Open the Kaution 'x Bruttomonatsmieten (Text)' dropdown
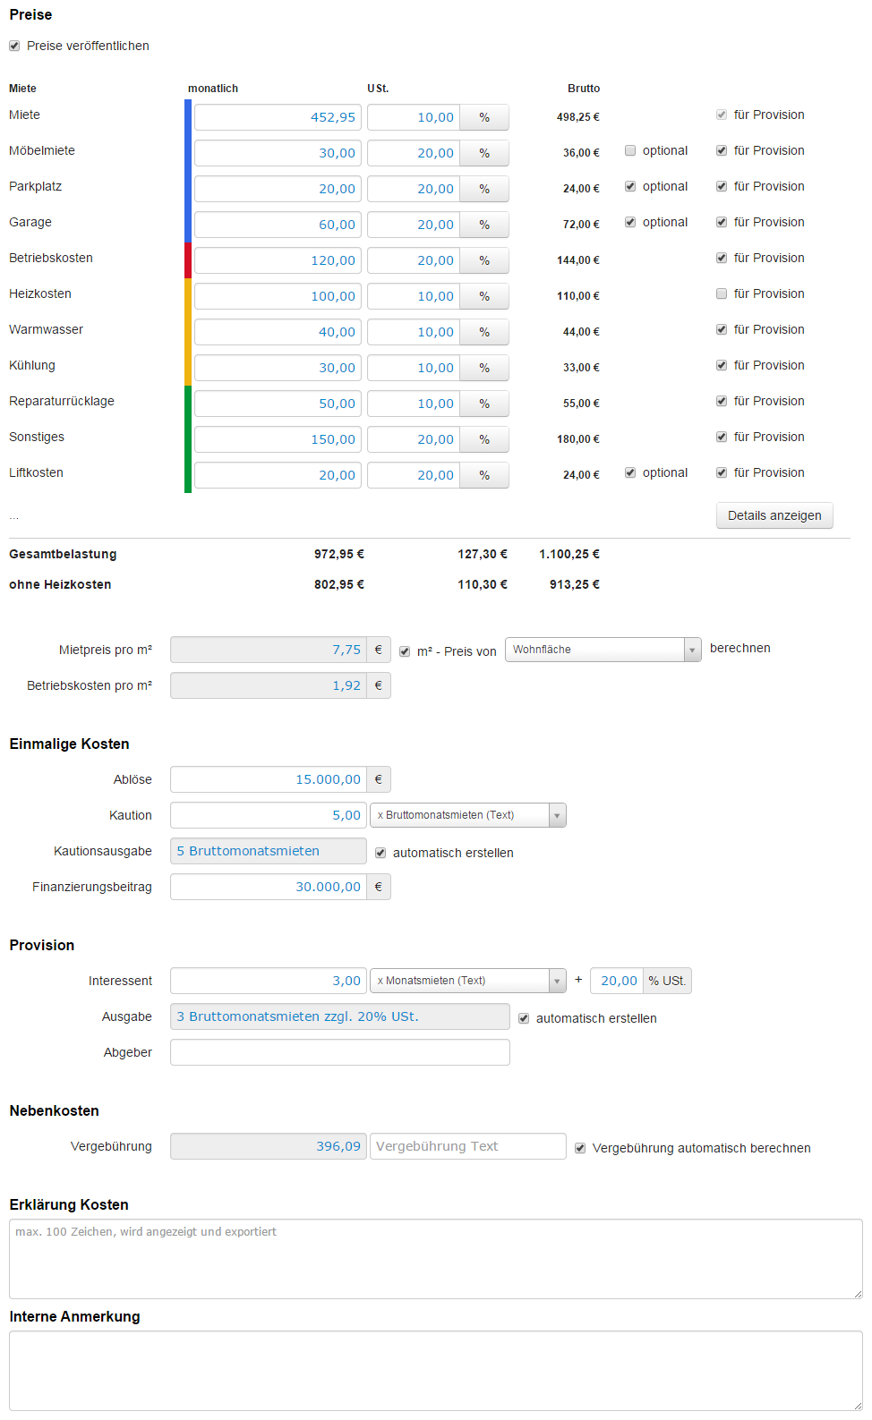This screenshot has width=872, height=1420. pyautogui.click(x=468, y=815)
